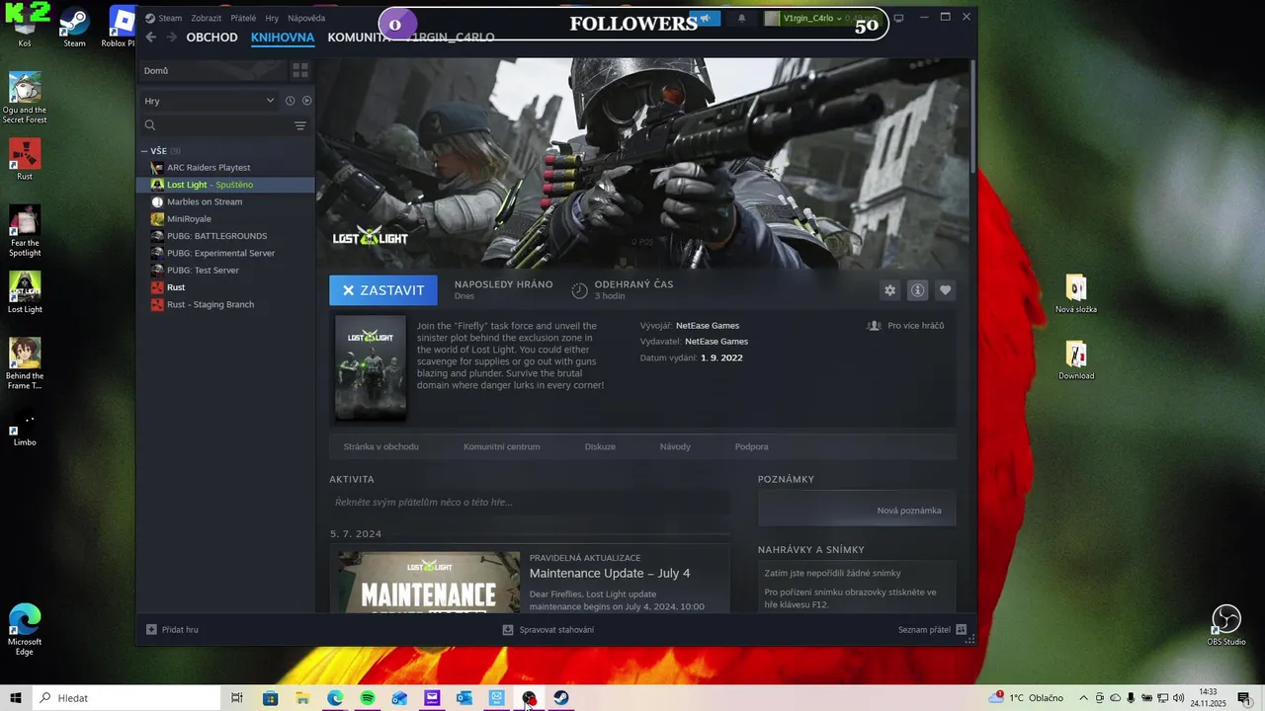Open Spravovat stahování downloads manager
This screenshot has height=711, width=1265.
[548, 629]
